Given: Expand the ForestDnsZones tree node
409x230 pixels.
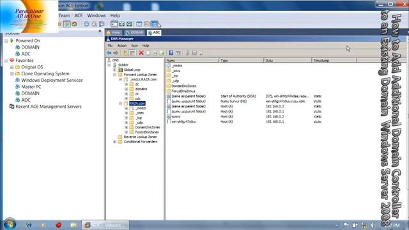Looking at the screenshot, I should pos(127,132).
